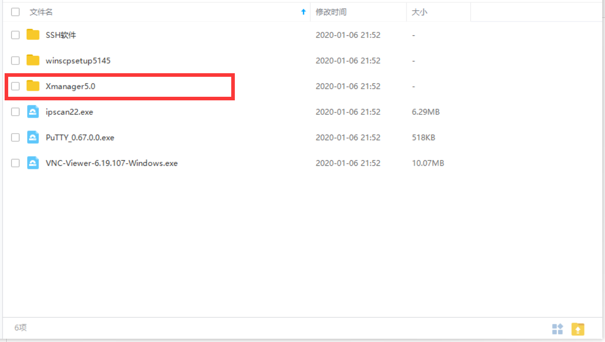
Task: Tick checkbox for VNC-Viewer-6.19.107-Windows.exe
Action: pos(15,163)
